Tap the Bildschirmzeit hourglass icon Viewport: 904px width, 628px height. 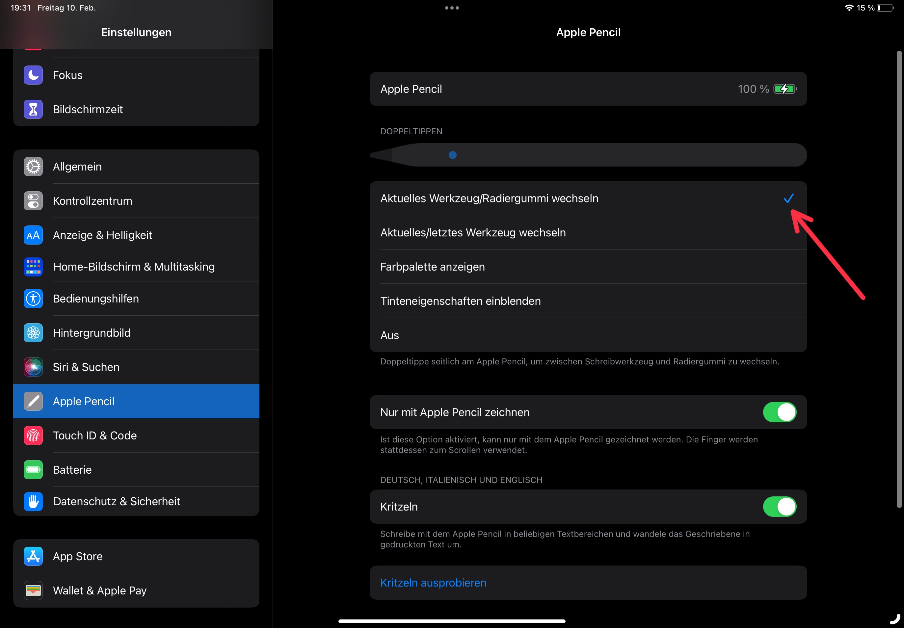[x=33, y=109]
